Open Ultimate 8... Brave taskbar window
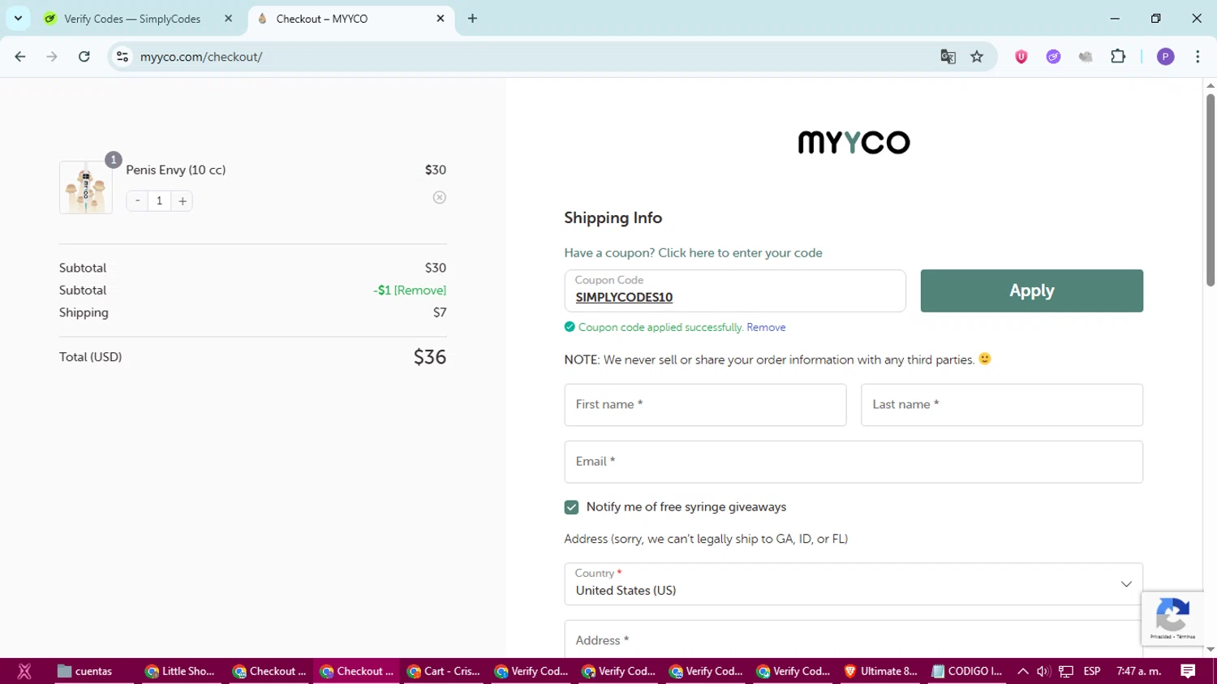 click(881, 671)
